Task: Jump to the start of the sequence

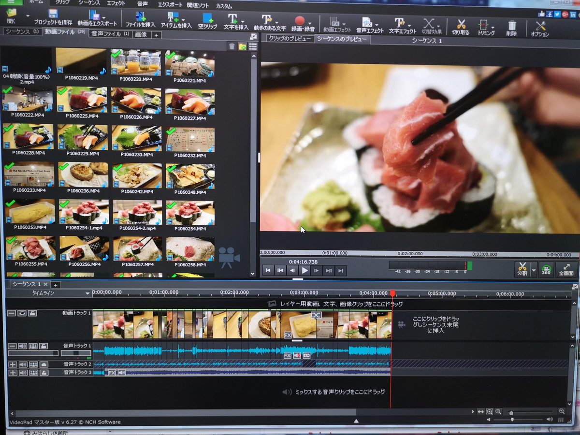Action: click(x=268, y=271)
